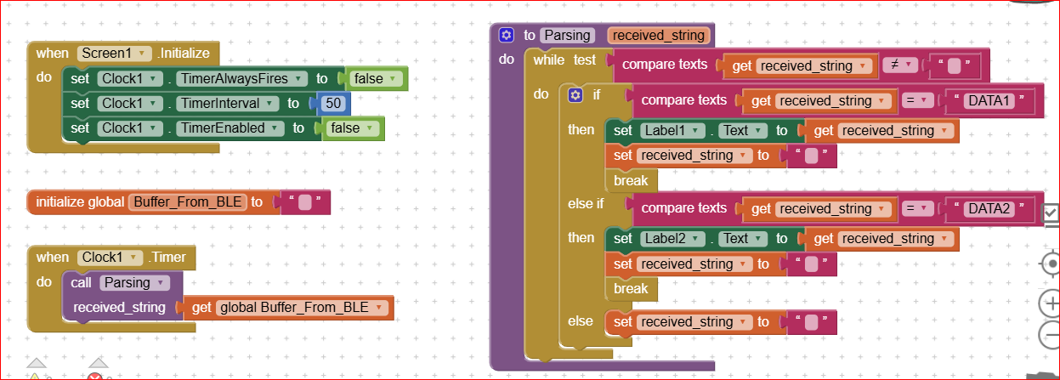Click the received_string parameter in Parsing header

point(659,35)
